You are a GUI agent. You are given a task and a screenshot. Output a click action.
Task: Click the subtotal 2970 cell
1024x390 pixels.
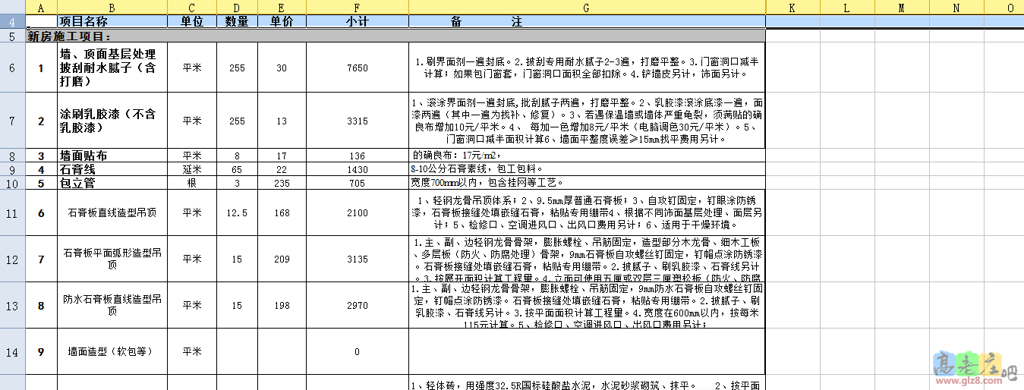357,305
